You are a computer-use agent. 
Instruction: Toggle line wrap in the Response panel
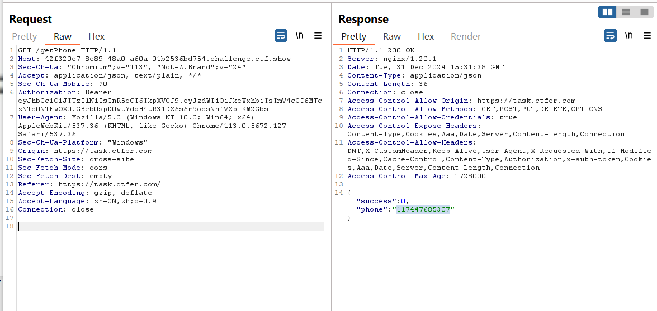pos(610,36)
